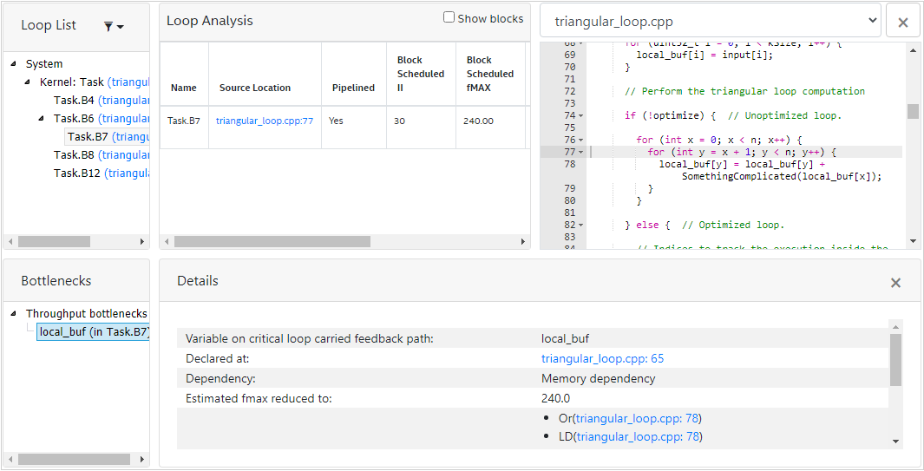The width and height of the screenshot is (924, 471).
Task: Enable the Show blocks checkbox
Action: click(449, 17)
